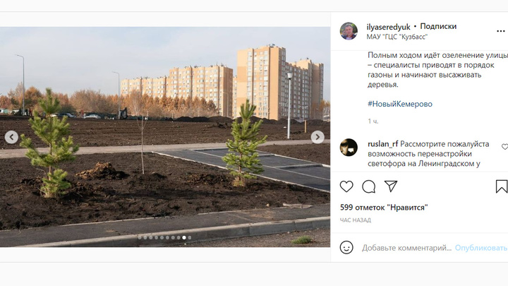This screenshot has width=508, height=286.
Task: Focus the Добавьте комментарий input field
Action: pos(406,248)
